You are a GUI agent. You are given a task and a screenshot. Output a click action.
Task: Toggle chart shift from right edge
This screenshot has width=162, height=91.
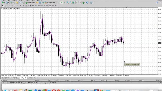(x=80, y=3)
